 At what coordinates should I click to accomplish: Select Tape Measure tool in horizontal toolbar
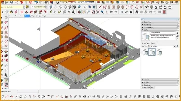click(x=51, y=12)
